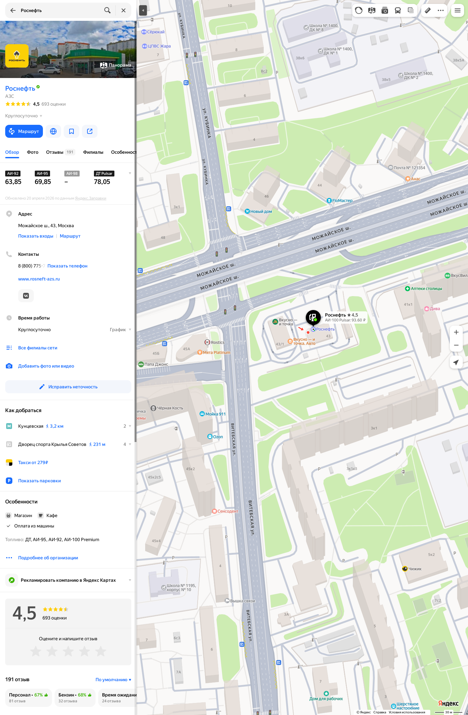
Task: Switch to the Фото tab
Action: tap(32, 152)
